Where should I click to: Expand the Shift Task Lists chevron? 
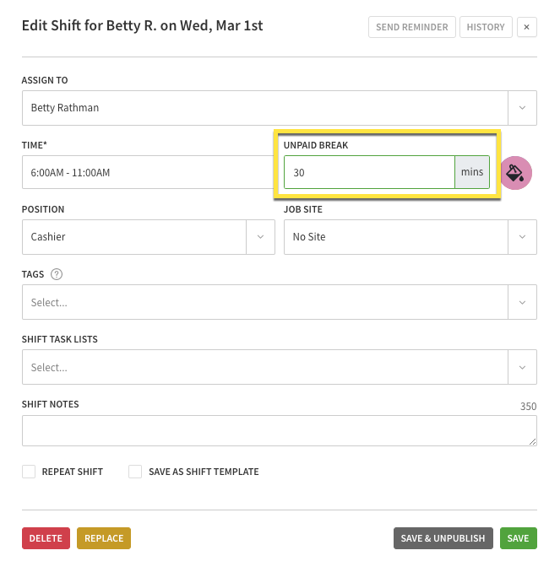pyautogui.click(x=522, y=367)
